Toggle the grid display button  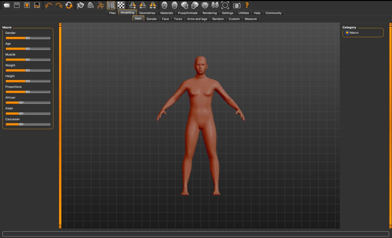pos(111,5)
